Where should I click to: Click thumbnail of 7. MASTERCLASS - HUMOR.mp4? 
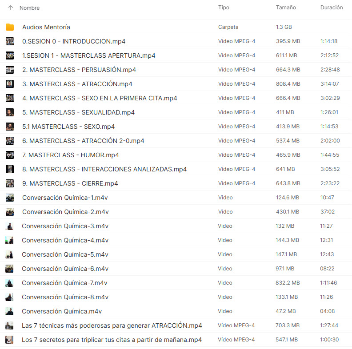(10, 155)
